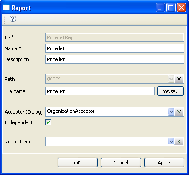Screen dimensions: 189x175
Task: Clear the Path field with X button
Action: tap(179, 79)
